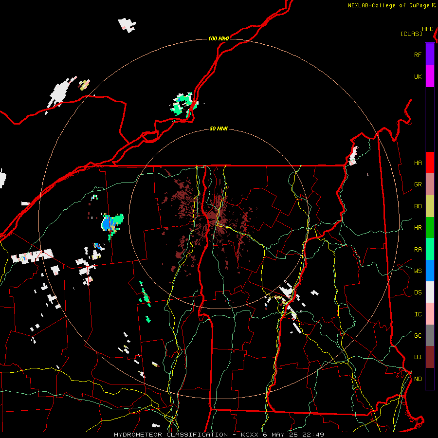Click the [CLAS] units label

(x=411, y=34)
